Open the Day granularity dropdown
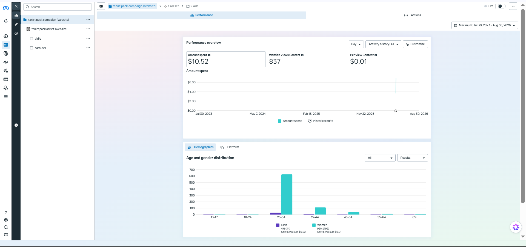526x247 pixels. 356,44
